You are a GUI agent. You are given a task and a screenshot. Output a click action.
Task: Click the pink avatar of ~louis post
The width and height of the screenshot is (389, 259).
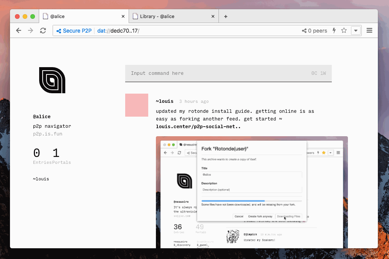[x=137, y=105]
